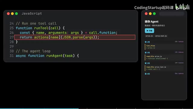The width and height of the screenshot is (193, 109).
Task: Click the closing brace on line 28
Action: [x=17, y=42]
